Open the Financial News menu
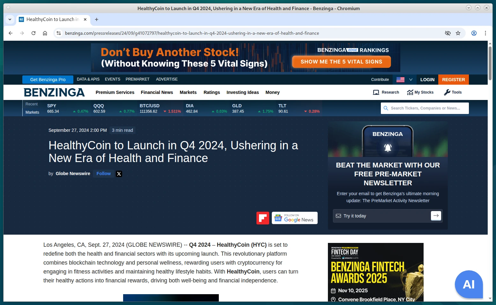Viewport: 496px width, 305px height. 157,92
